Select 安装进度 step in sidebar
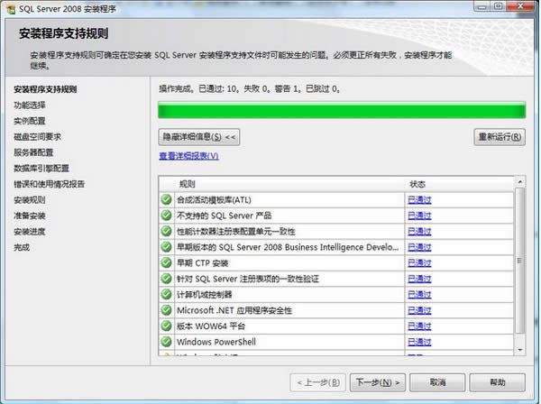This screenshot has width=541, height=404. pyautogui.click(x=30, y=232)
